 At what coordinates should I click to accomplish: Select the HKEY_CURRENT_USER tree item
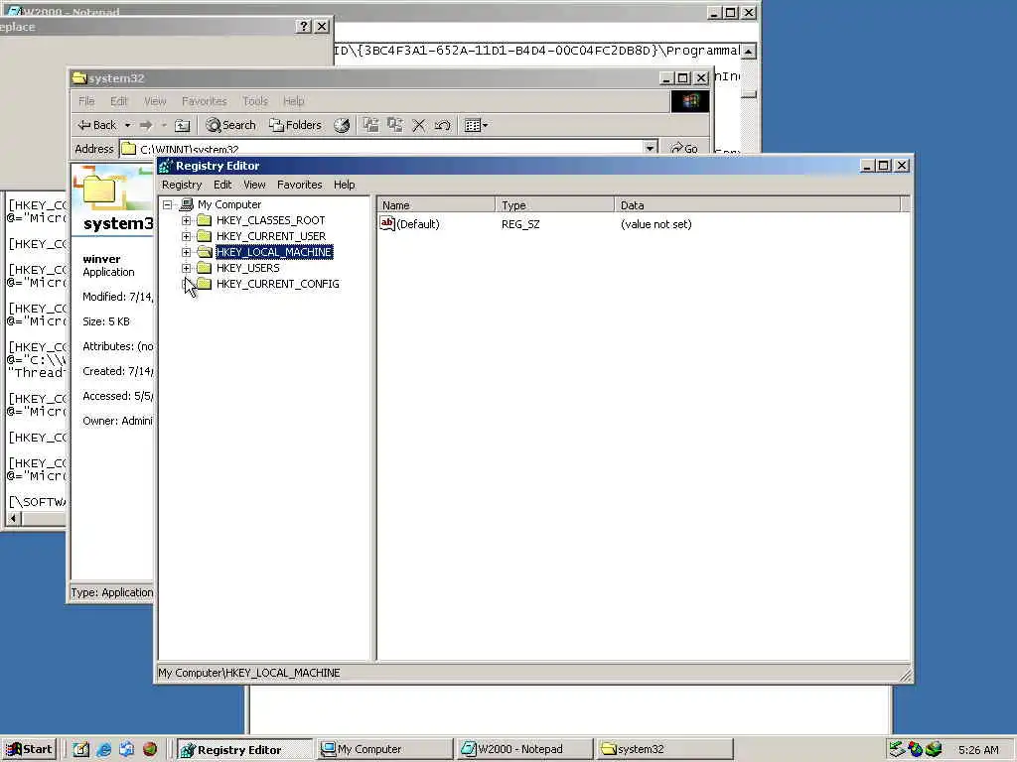pos(271,236)
